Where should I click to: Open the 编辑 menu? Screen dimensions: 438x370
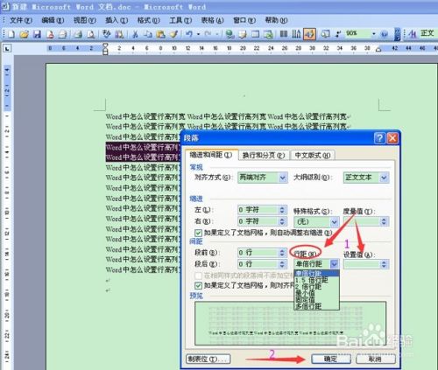(x=53, y=20)
